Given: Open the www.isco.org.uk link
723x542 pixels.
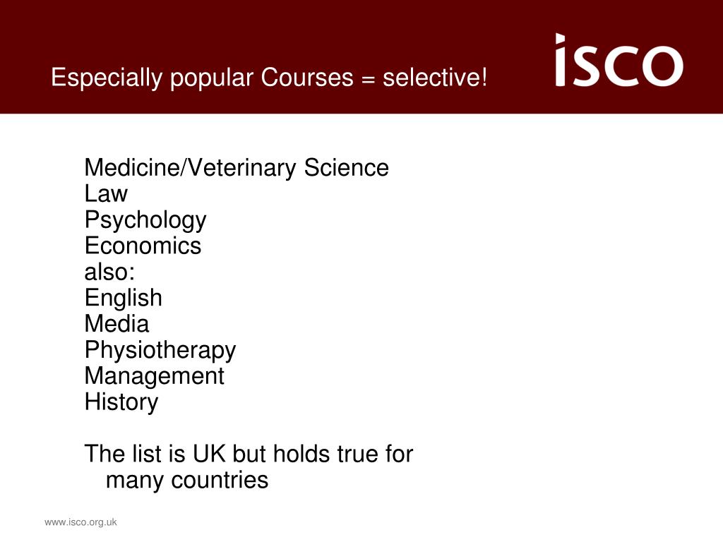Looking at the screenshot, I should pyautogui.click(x=80, y=522).
